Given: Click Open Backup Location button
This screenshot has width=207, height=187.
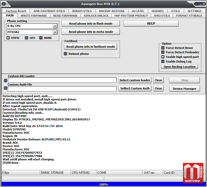Looking at the screenshot, I should click(x=179, y=67).
